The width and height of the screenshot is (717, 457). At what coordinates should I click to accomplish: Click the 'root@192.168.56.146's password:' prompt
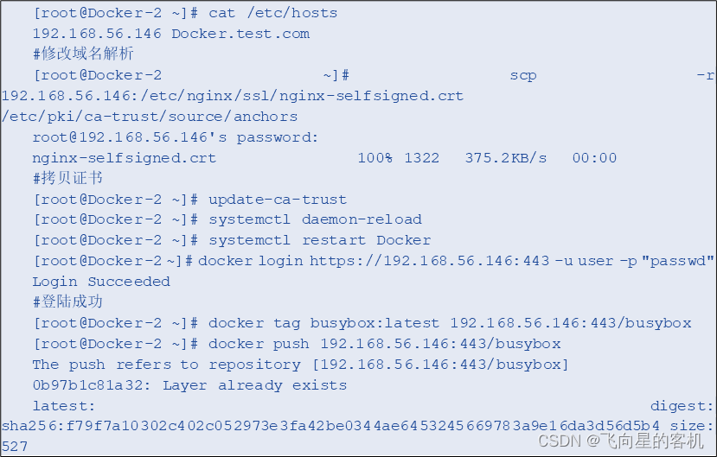tap(175, 137)
